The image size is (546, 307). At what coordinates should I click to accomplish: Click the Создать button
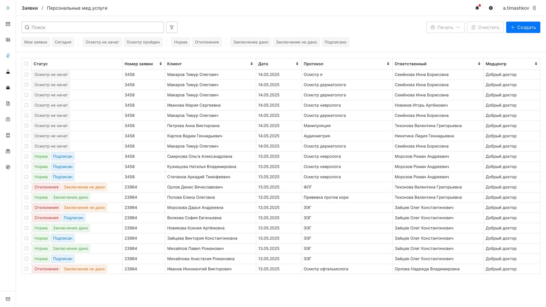coord(523,27)
